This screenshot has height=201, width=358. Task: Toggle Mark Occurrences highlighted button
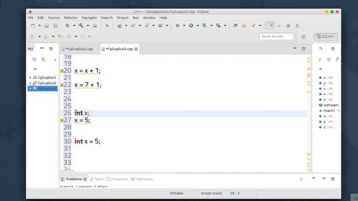pyautogui.click(x=270, y=26)
